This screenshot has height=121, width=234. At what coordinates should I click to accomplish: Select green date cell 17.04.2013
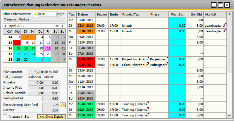86,115
